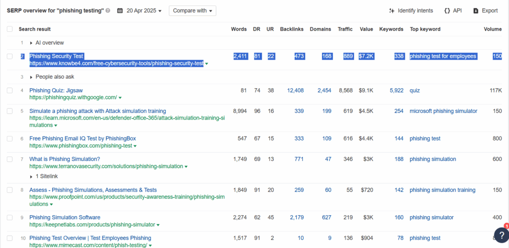Click backlinks value 771 for Terranova result

[x=299, y=159]
